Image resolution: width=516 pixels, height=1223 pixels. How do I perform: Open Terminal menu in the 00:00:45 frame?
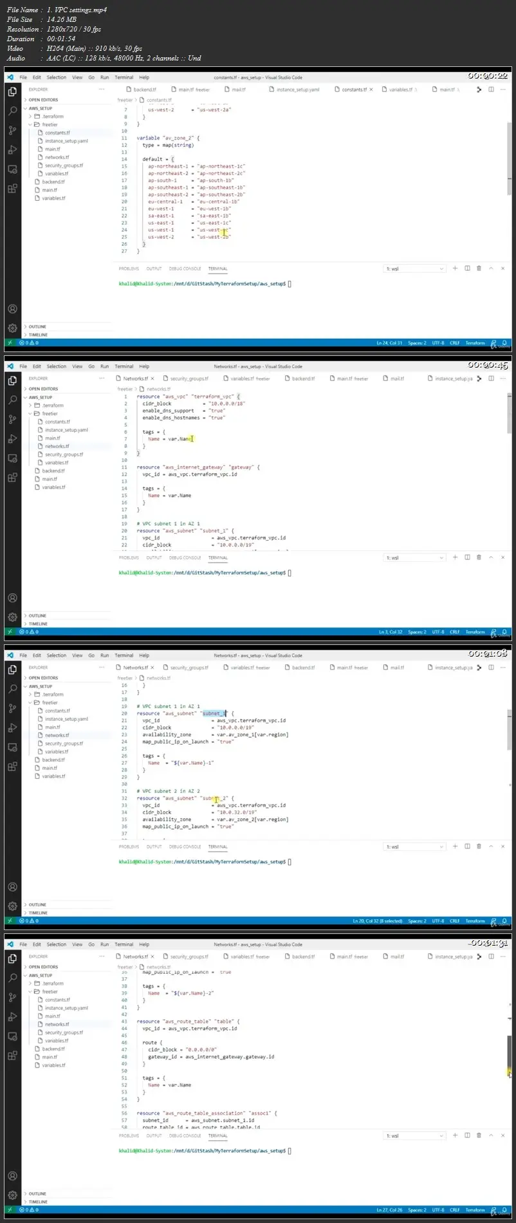124,366
